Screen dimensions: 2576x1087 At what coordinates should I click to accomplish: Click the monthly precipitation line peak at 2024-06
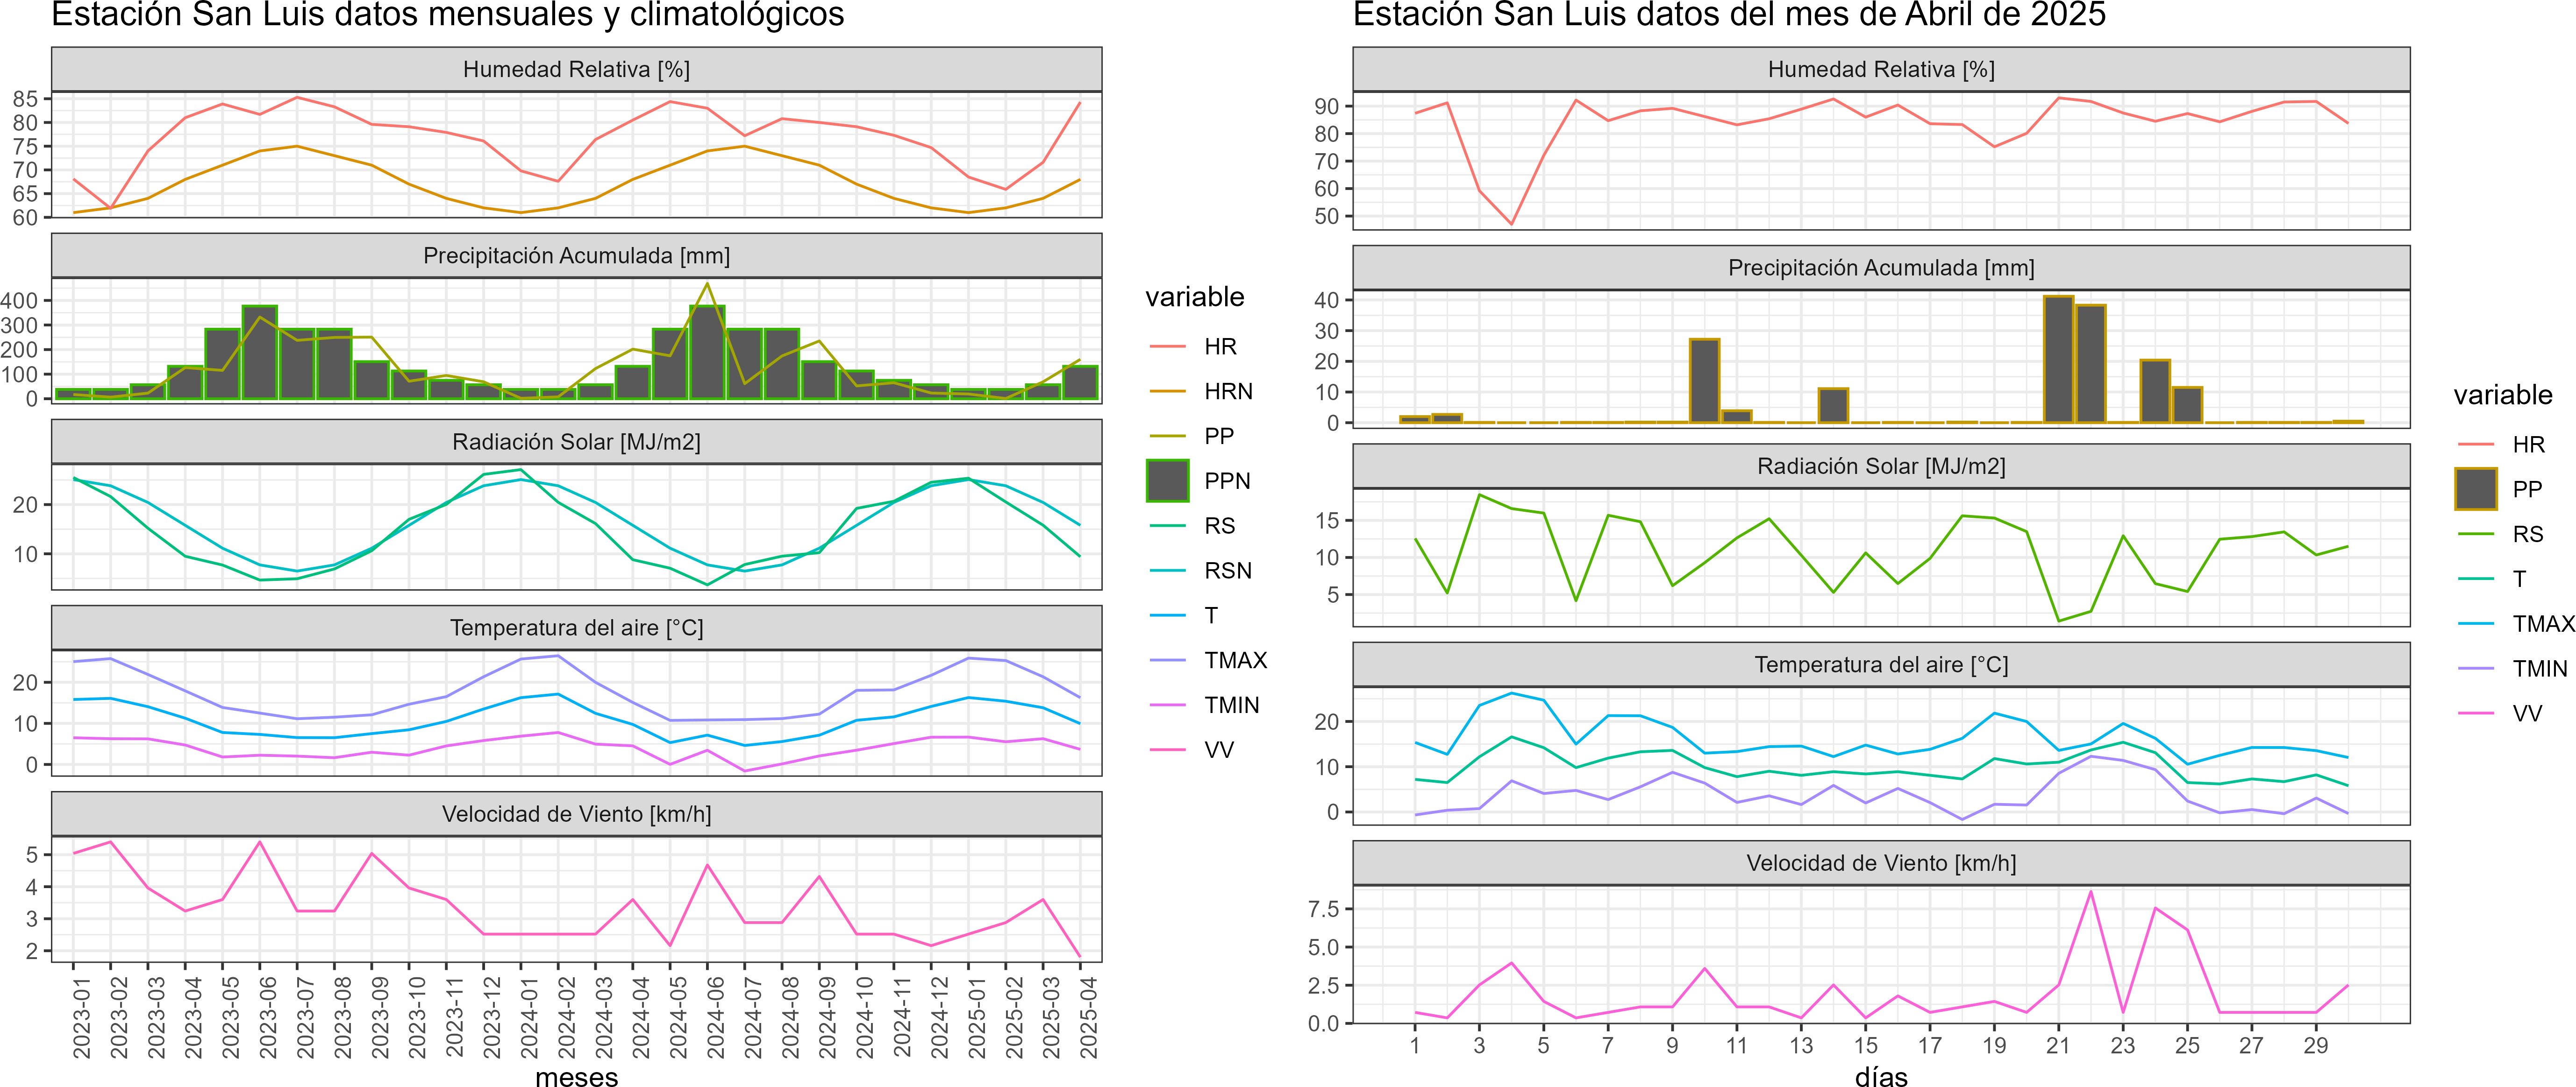tap(708, 284)
